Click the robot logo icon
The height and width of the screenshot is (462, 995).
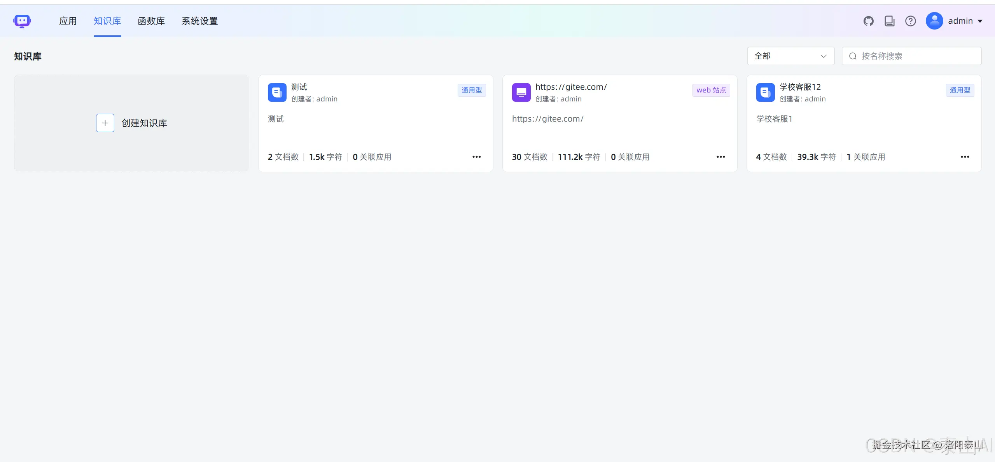22,21
